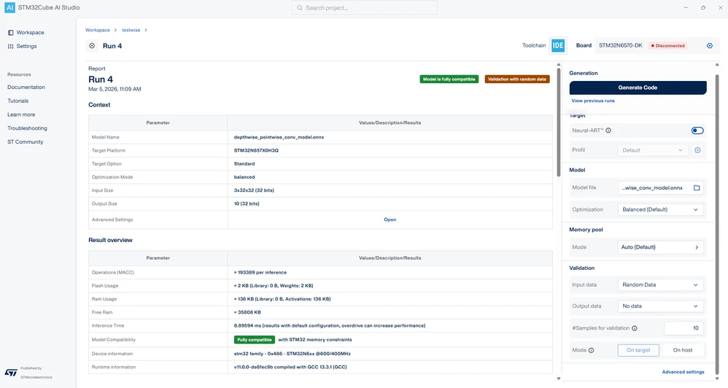Click the Search project field

pos(365,8)
